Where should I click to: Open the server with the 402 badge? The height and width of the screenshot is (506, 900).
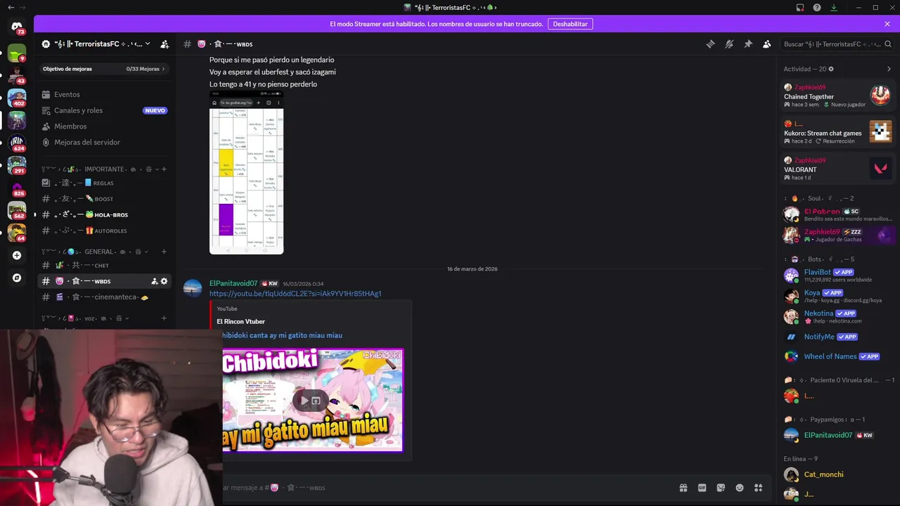(17, 98)
